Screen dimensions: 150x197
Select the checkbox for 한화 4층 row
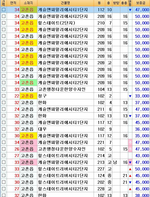pos(4,103)
